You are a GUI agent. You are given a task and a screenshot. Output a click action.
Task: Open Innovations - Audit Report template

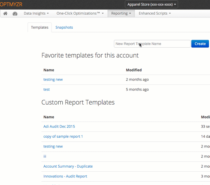coord(65,176)
